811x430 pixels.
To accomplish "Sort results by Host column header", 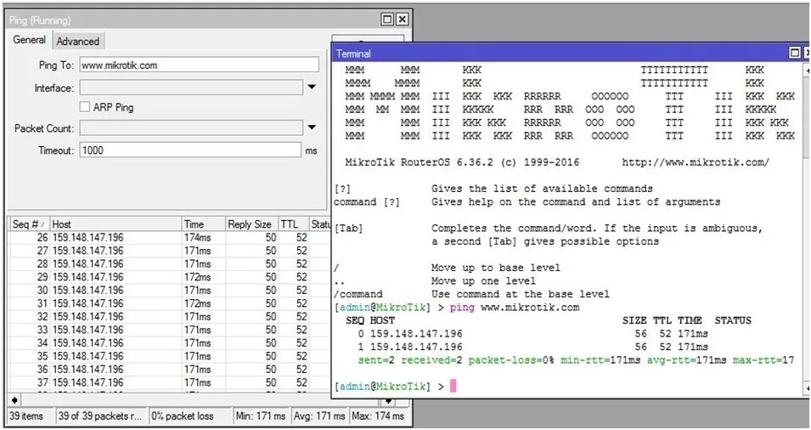I will (115, 224).
